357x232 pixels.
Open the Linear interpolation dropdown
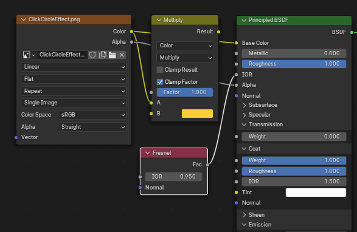(74, 67)
